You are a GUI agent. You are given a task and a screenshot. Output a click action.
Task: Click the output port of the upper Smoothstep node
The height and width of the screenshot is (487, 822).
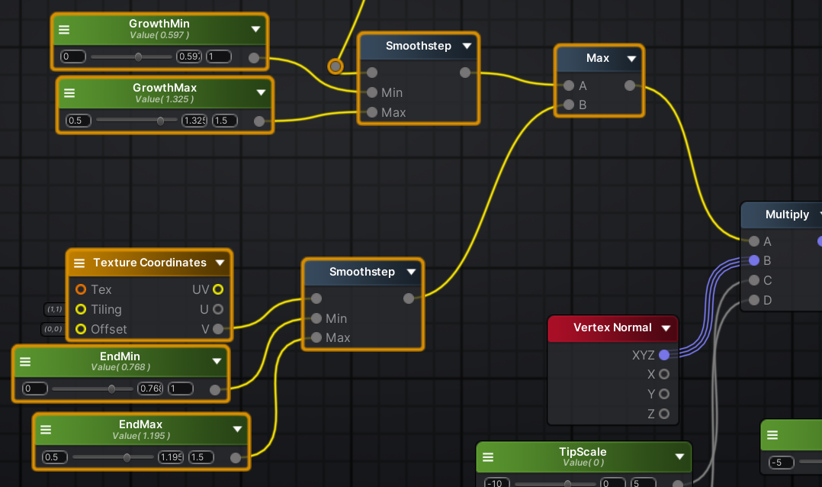point(465,73)
